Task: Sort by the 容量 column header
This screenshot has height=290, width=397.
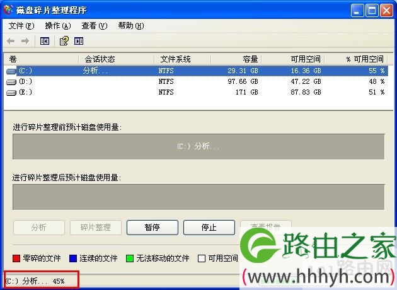Action: (x=236, y=59)
